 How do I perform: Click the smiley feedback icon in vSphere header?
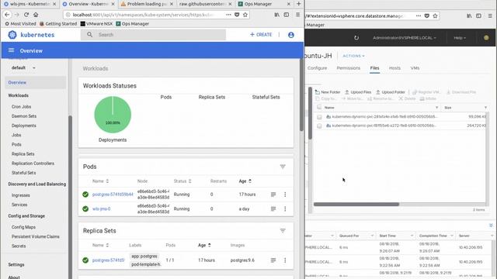(x=486, y=38)
